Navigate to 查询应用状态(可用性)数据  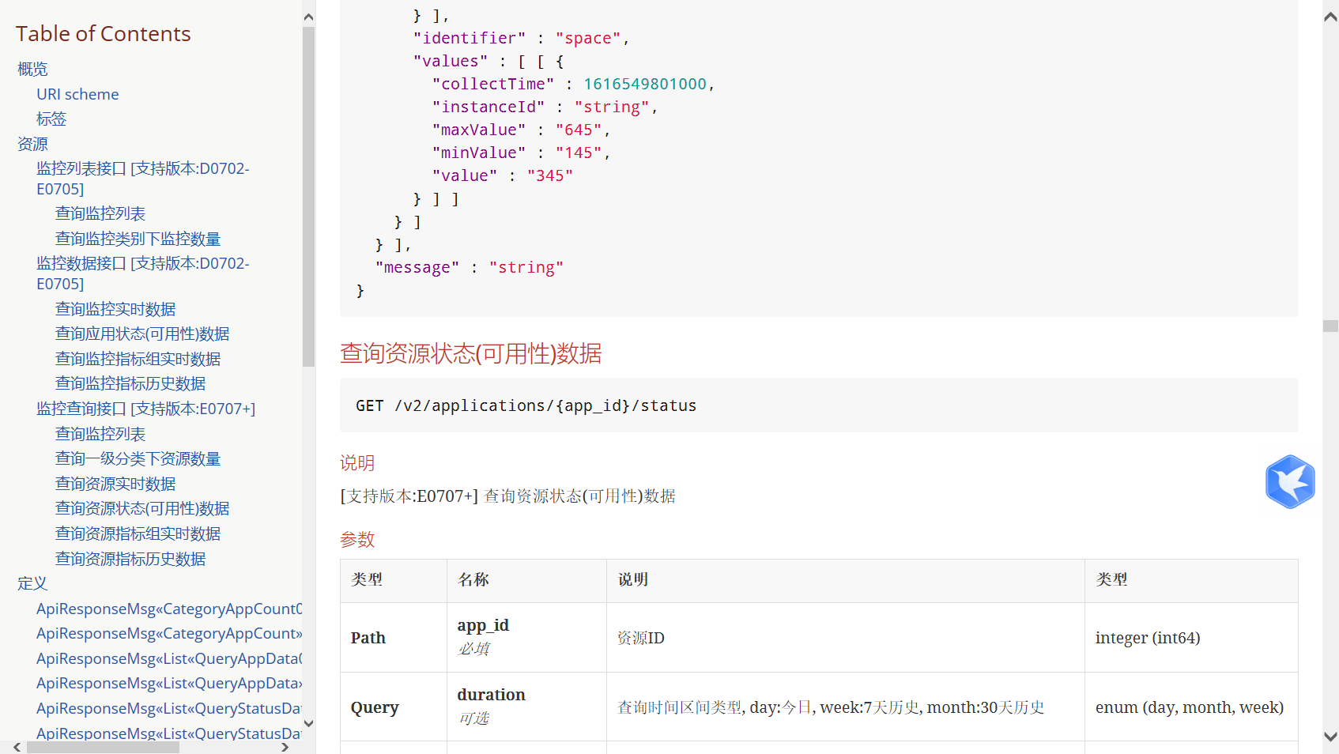click(x=142, y=334)
